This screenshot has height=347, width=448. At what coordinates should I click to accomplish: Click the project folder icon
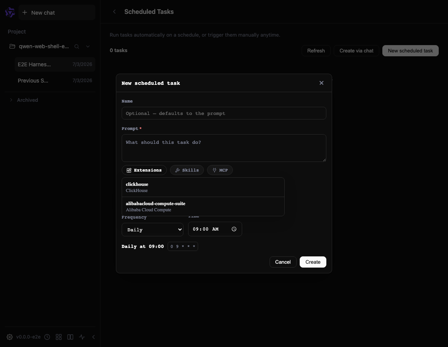pos(12,46)
